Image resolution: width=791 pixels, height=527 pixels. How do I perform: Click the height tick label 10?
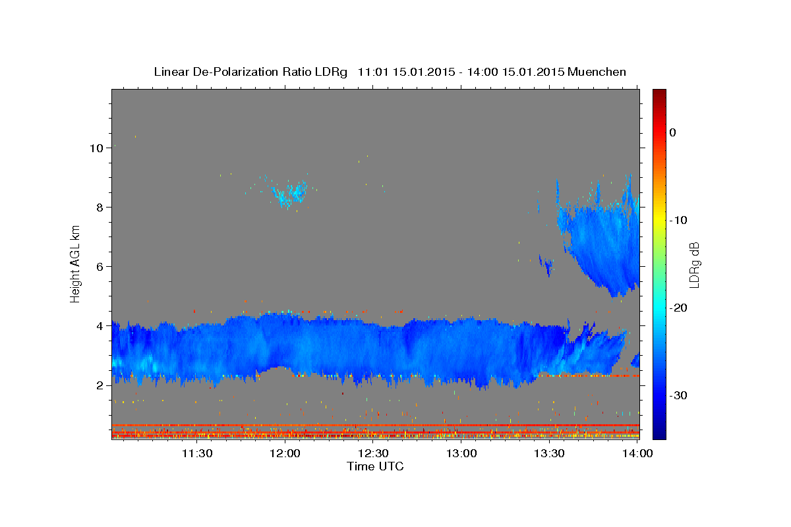point(96,148)
